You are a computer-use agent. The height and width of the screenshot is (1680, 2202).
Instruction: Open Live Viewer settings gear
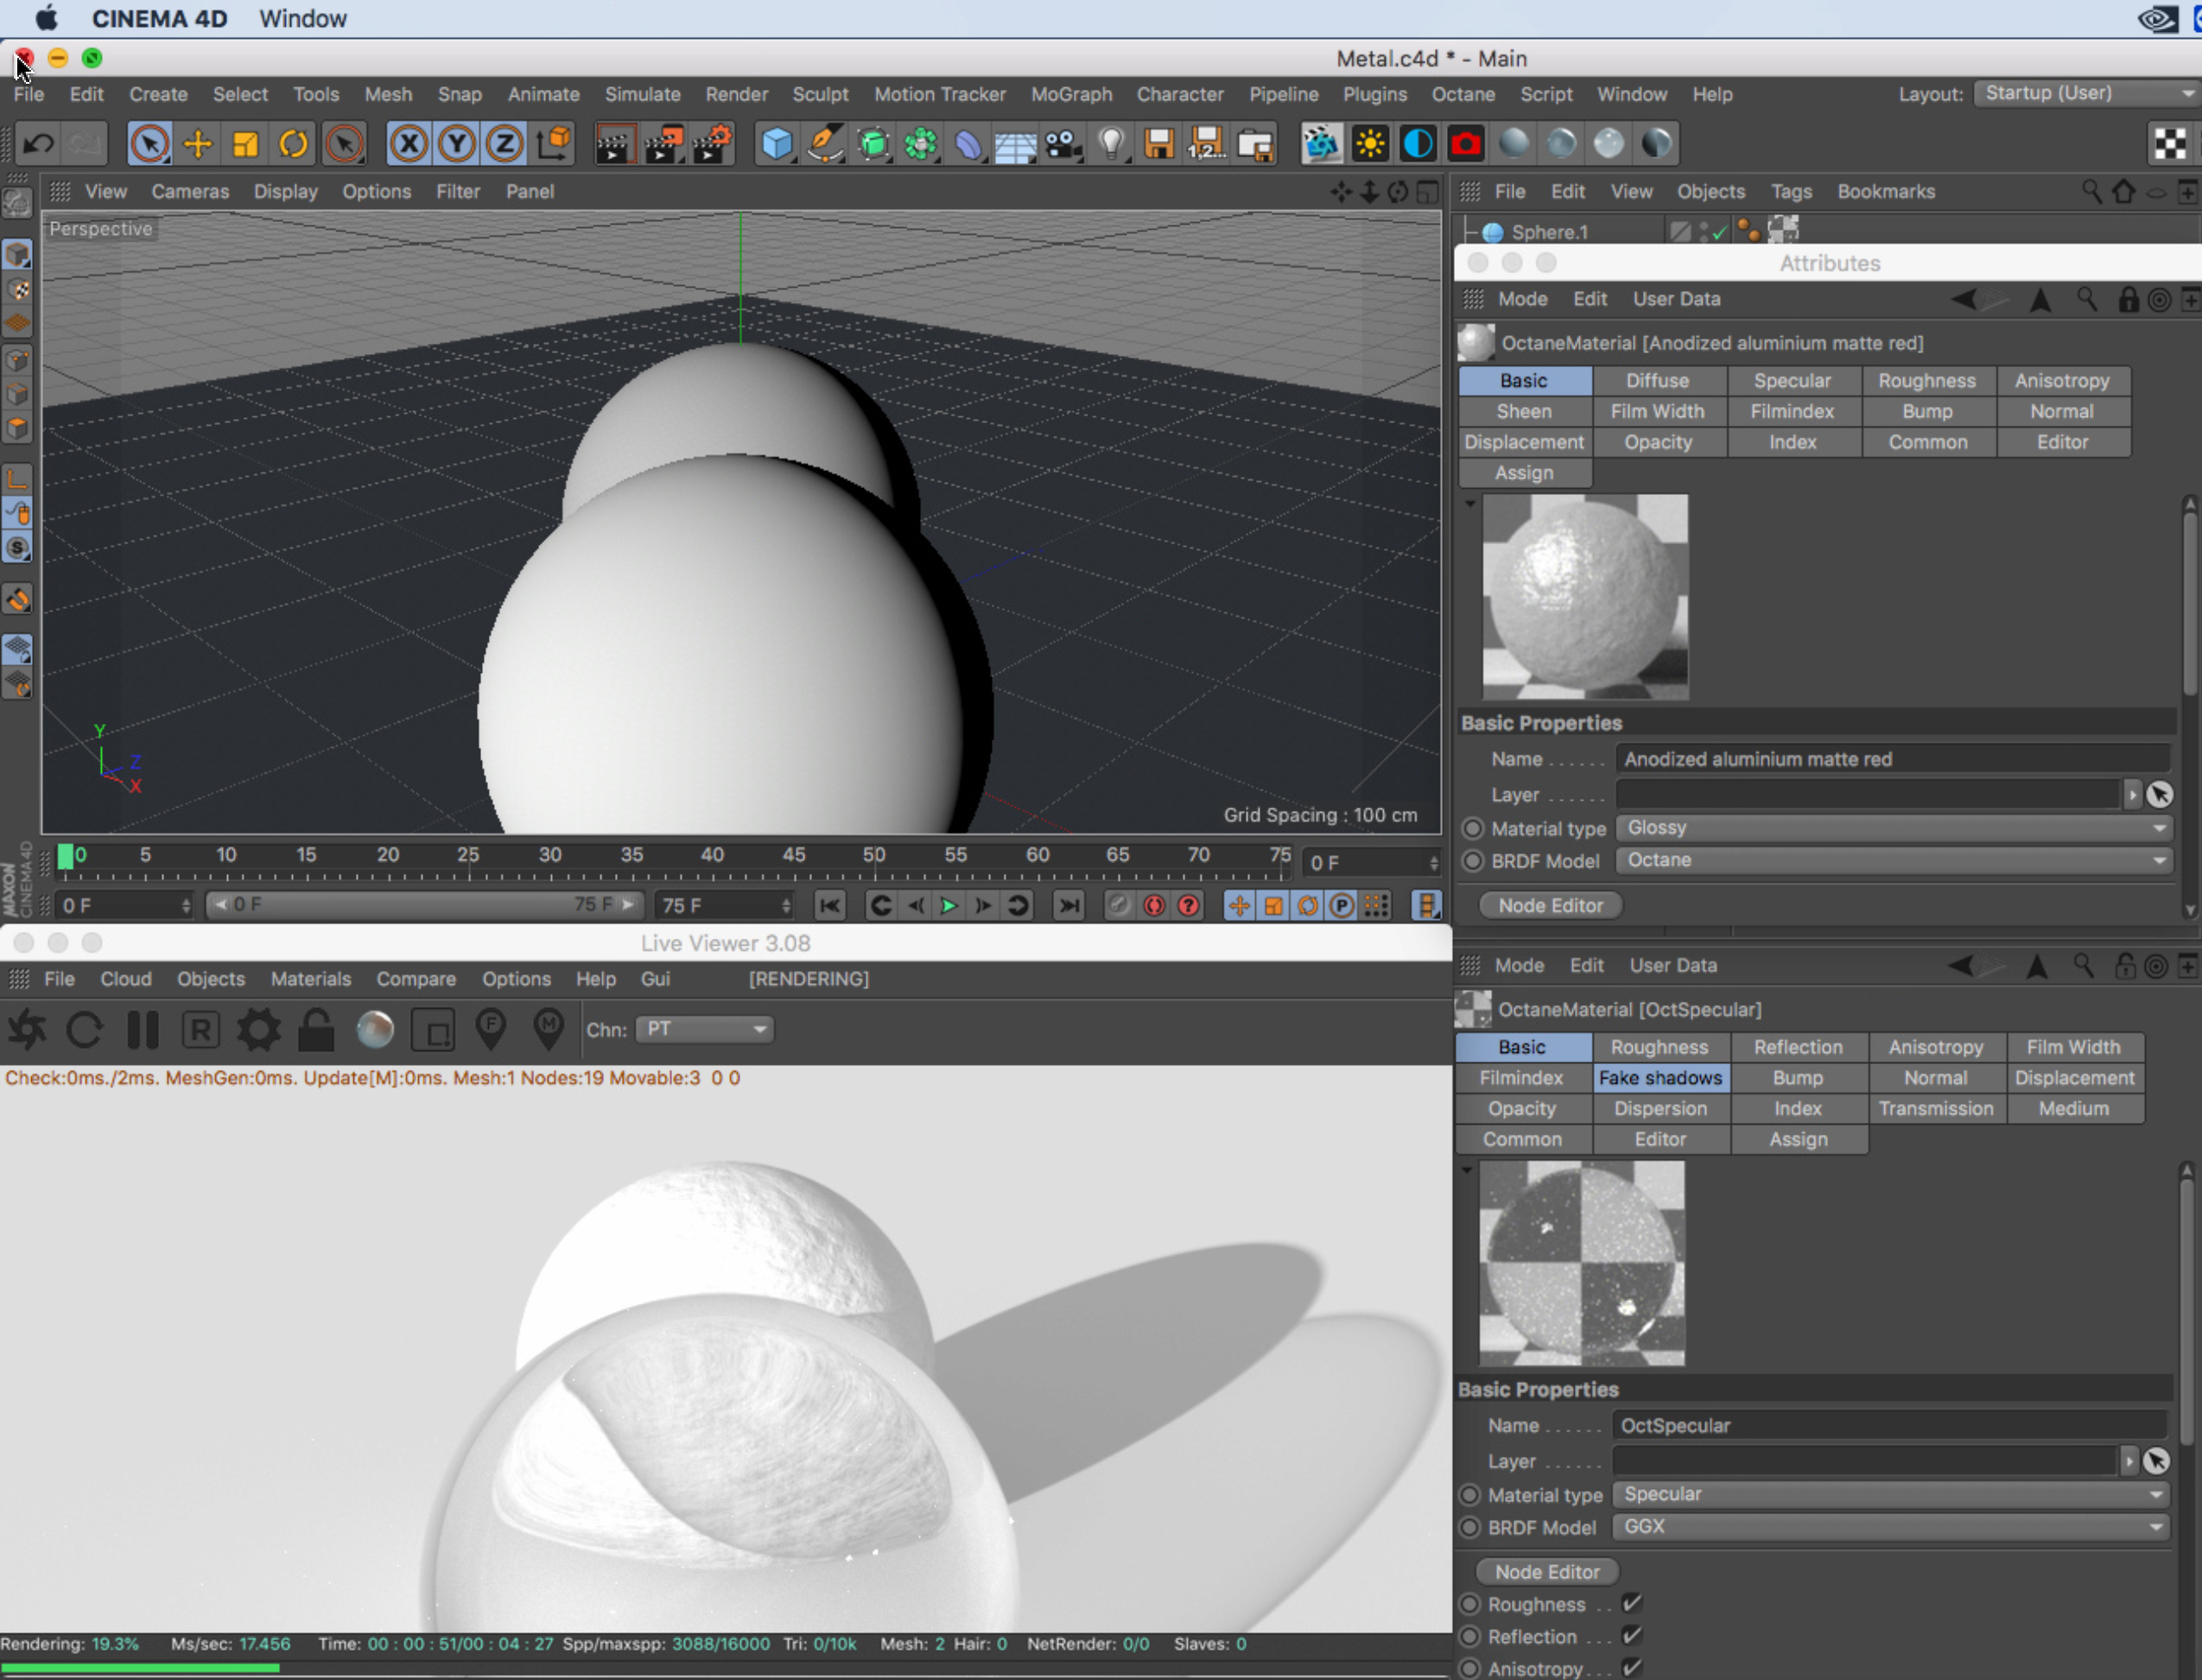[x=259, y=1030]
